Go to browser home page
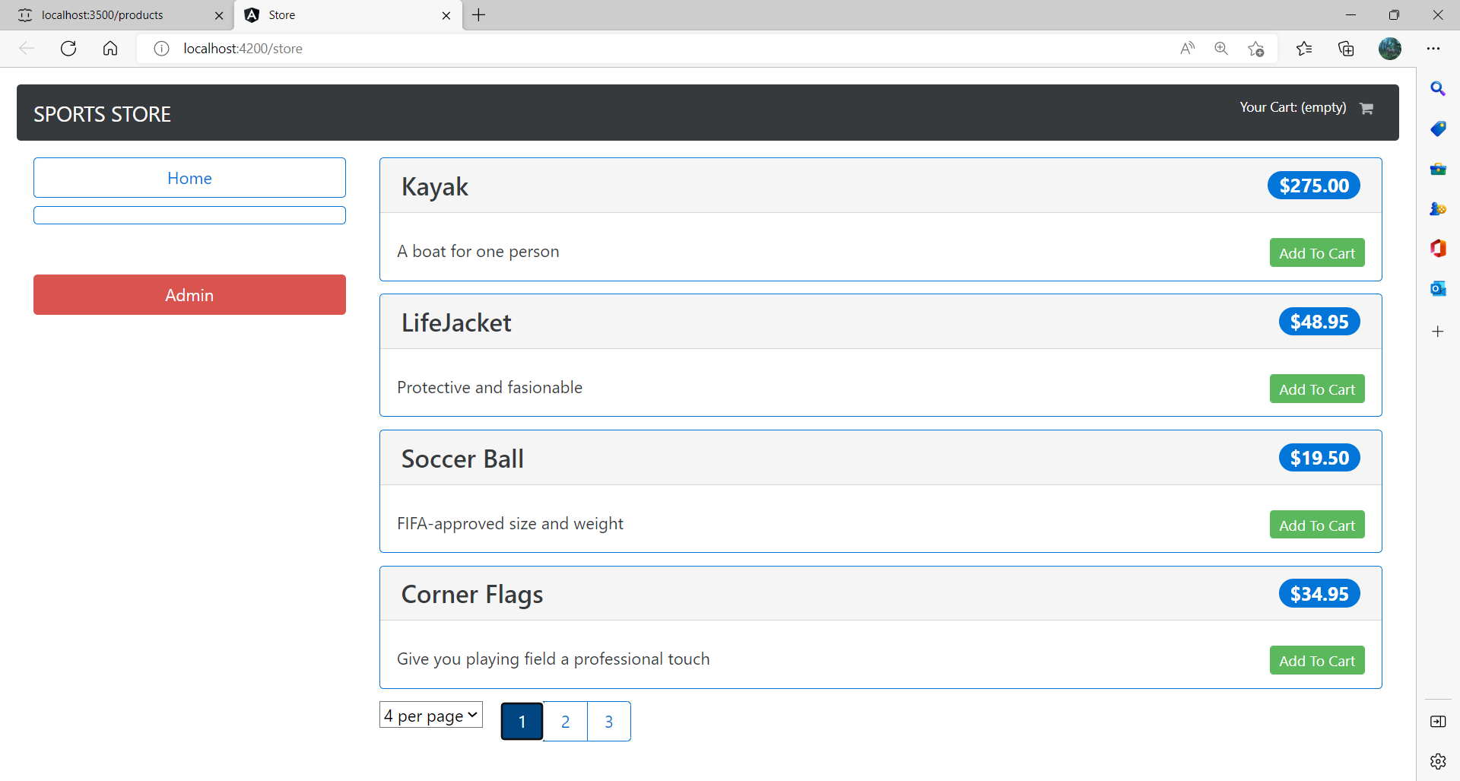The image size is (1460, 781). tap(110, 49)
